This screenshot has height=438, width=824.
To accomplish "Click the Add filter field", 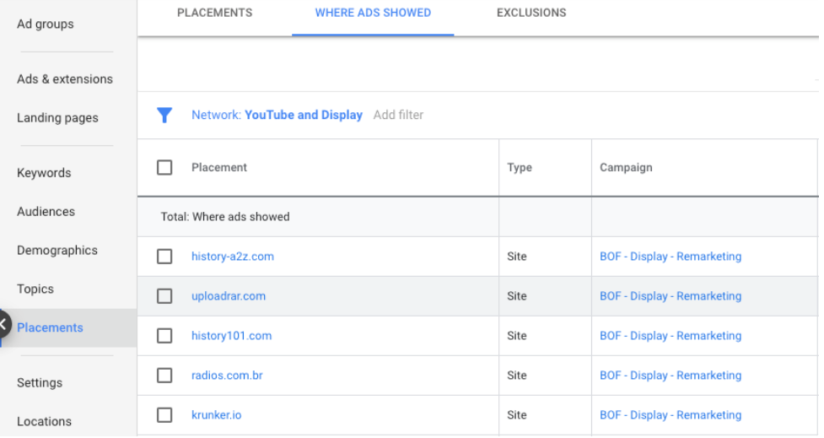I will 398,116.
